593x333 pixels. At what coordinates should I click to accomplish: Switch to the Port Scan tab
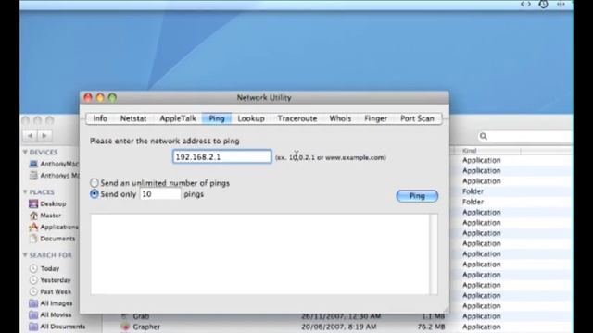point(417,118)
